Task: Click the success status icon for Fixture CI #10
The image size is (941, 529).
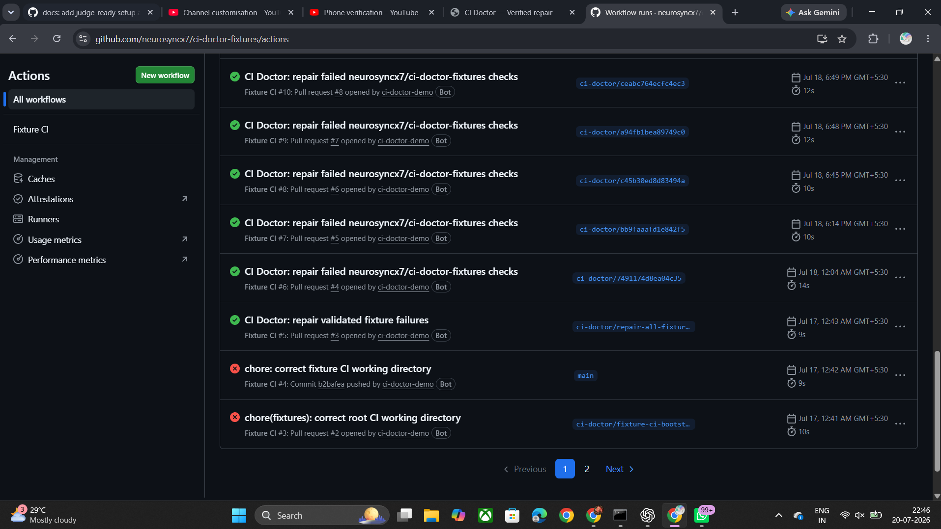Action: (x=235, y=77)
